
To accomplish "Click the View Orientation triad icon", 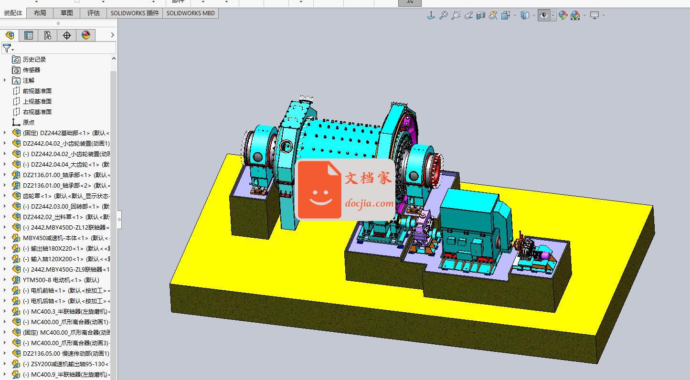I will coord(431,15).
